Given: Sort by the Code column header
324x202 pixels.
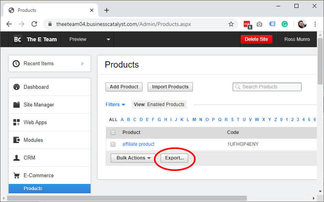Looking at the screenshot, I should tap(233, 132).
